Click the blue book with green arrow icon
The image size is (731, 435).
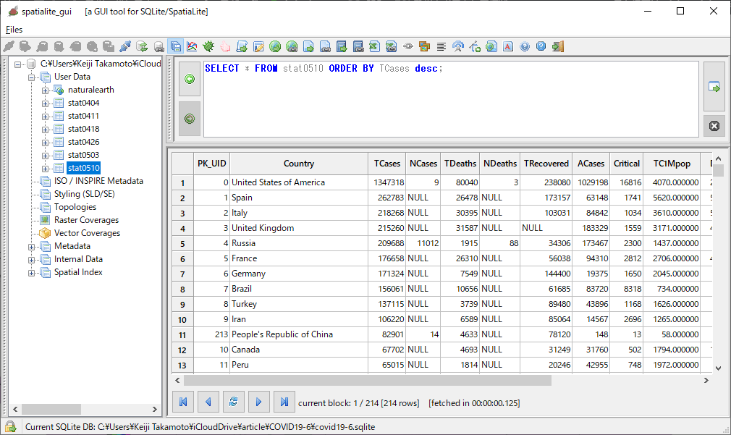coord(342,46)
